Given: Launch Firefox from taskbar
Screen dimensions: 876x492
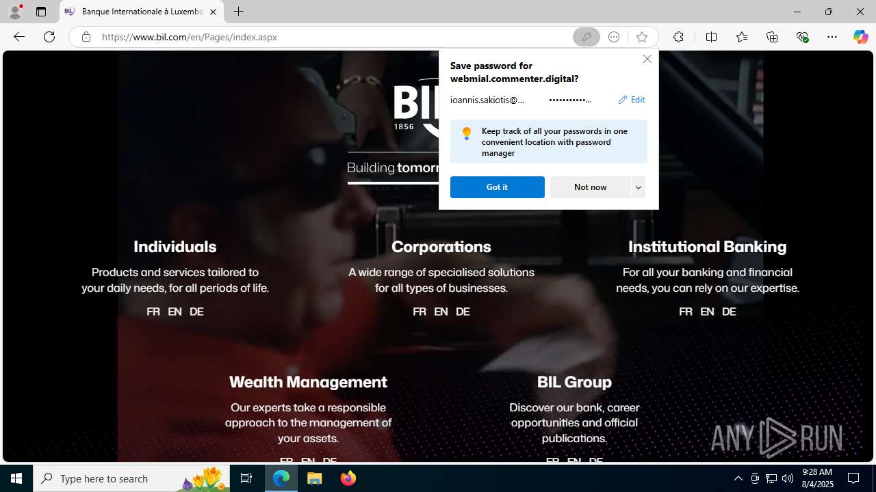Looking at the screenshot, I should 348,478.
